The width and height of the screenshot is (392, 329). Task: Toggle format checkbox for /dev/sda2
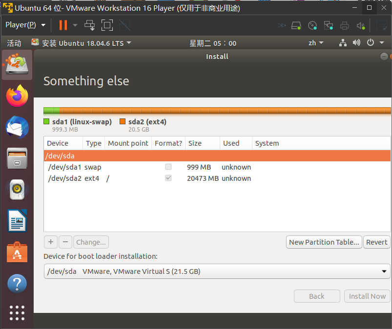click(x=168, y=178)
